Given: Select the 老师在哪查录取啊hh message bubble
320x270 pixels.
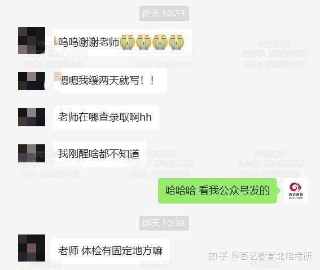Looking at the screenshot, I should (106, 117).
